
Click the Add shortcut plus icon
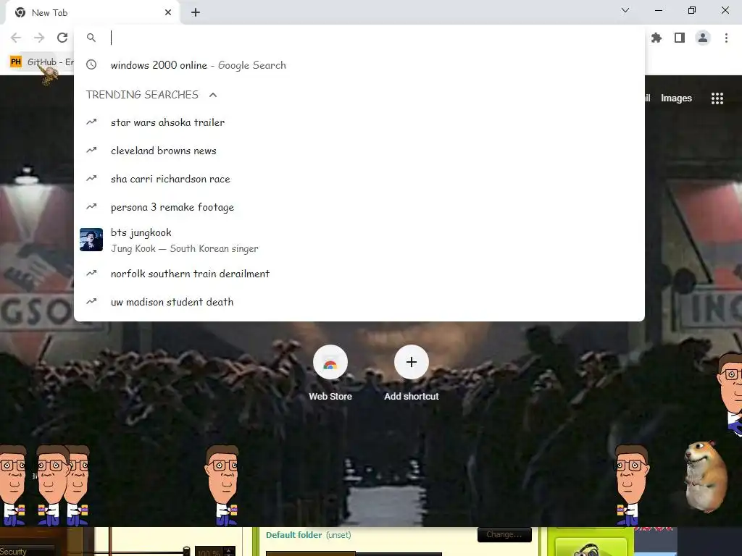click(x=412, y=362)
